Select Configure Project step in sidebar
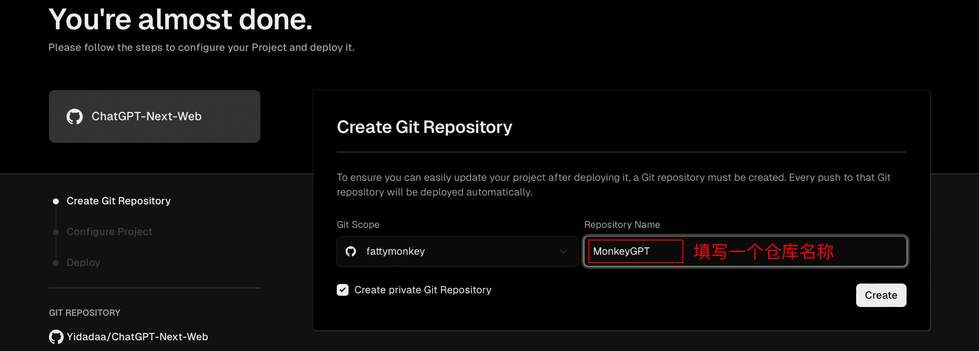 point(109,232)
